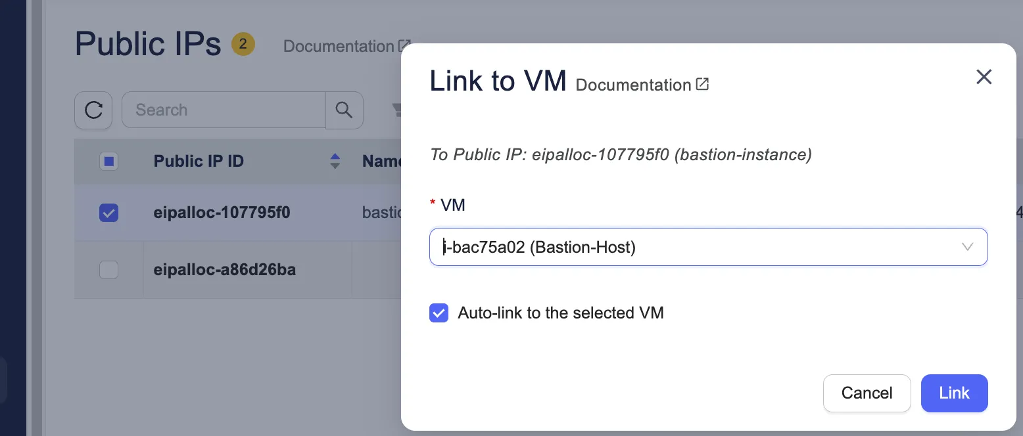The image size is (1023, 436).
Task: Select the eipalloc-a86d26ba row ID
Action: (224, 270)
